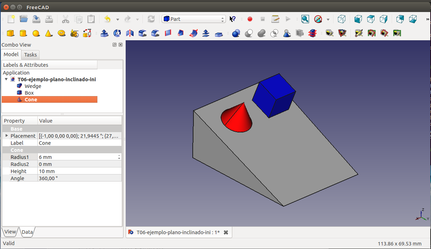
Task: Open the Part workbench selector dropdown
Action: (x=193, y=19)
